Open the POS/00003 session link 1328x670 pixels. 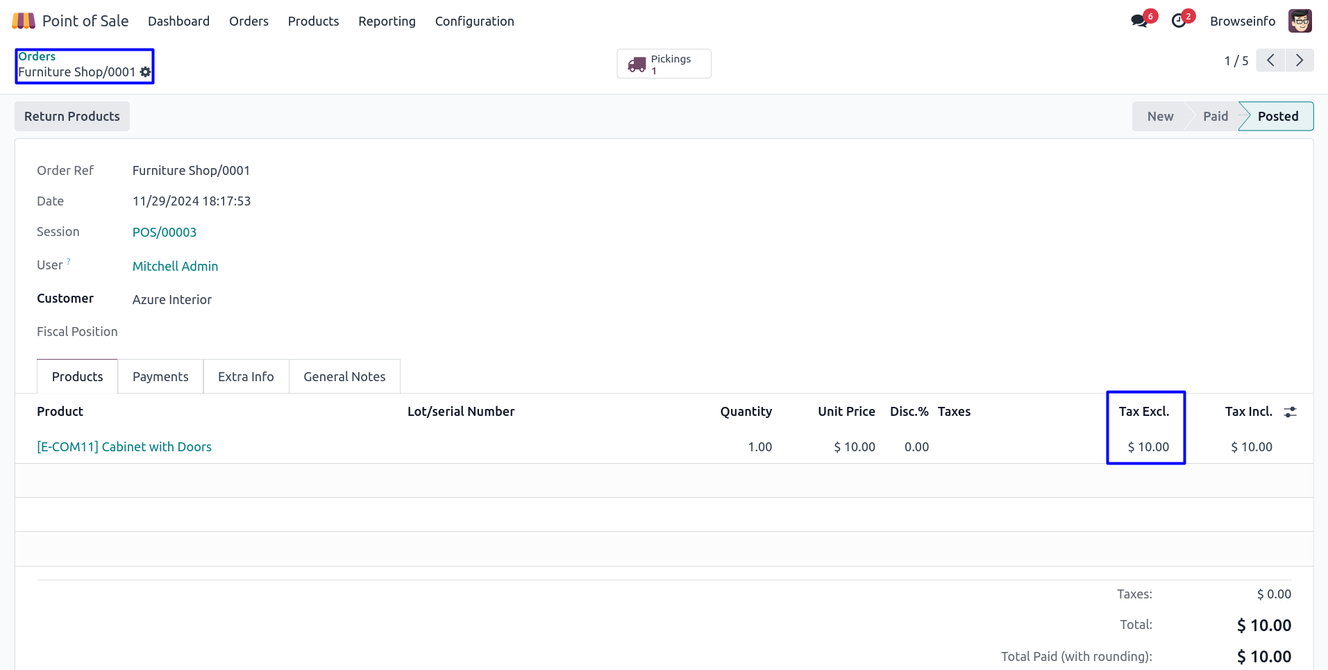165,232
